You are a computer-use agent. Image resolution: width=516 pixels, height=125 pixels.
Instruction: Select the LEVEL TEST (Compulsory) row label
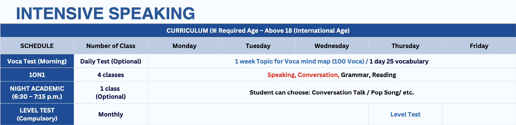click(x=37, y=114)
